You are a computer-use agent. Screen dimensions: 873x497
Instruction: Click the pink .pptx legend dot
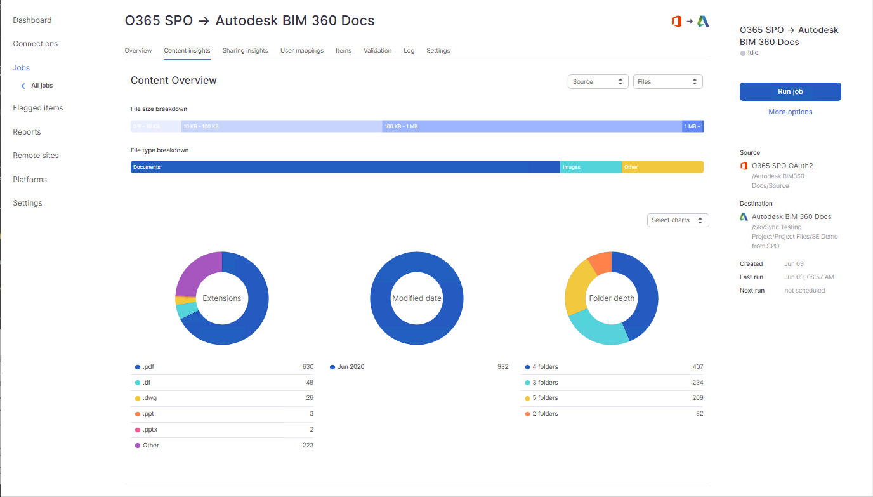(138, 430)
